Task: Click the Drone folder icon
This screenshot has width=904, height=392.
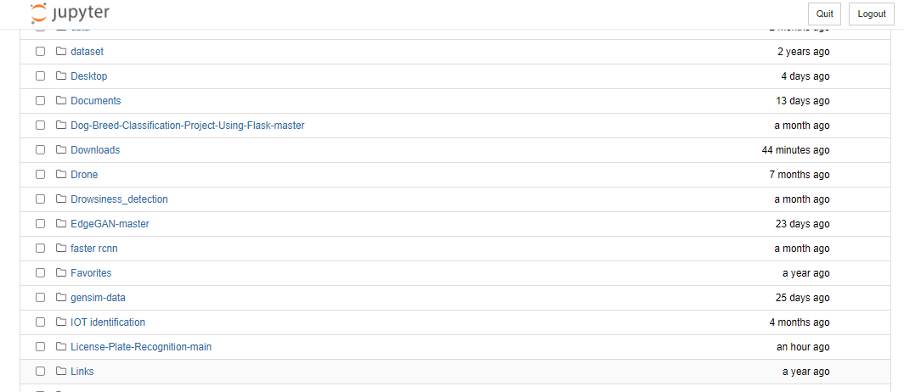Action: coord(61,175)
